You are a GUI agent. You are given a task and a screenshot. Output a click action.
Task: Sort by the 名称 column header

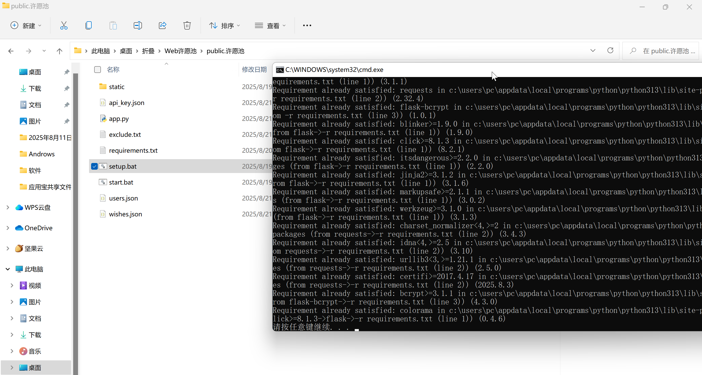click(113, 70)
